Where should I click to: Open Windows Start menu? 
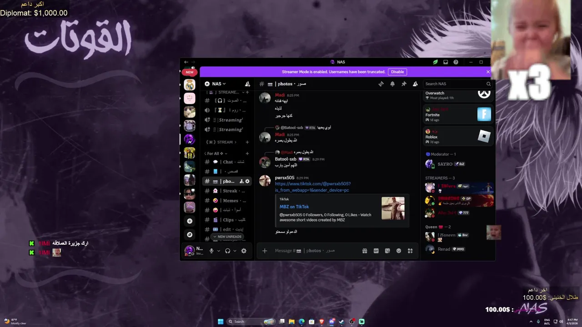pos(221,322)
